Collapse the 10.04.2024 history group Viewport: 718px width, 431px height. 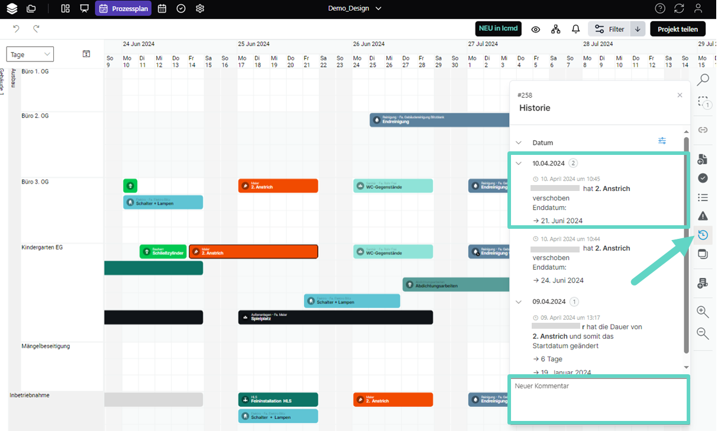tap(519, 163)
